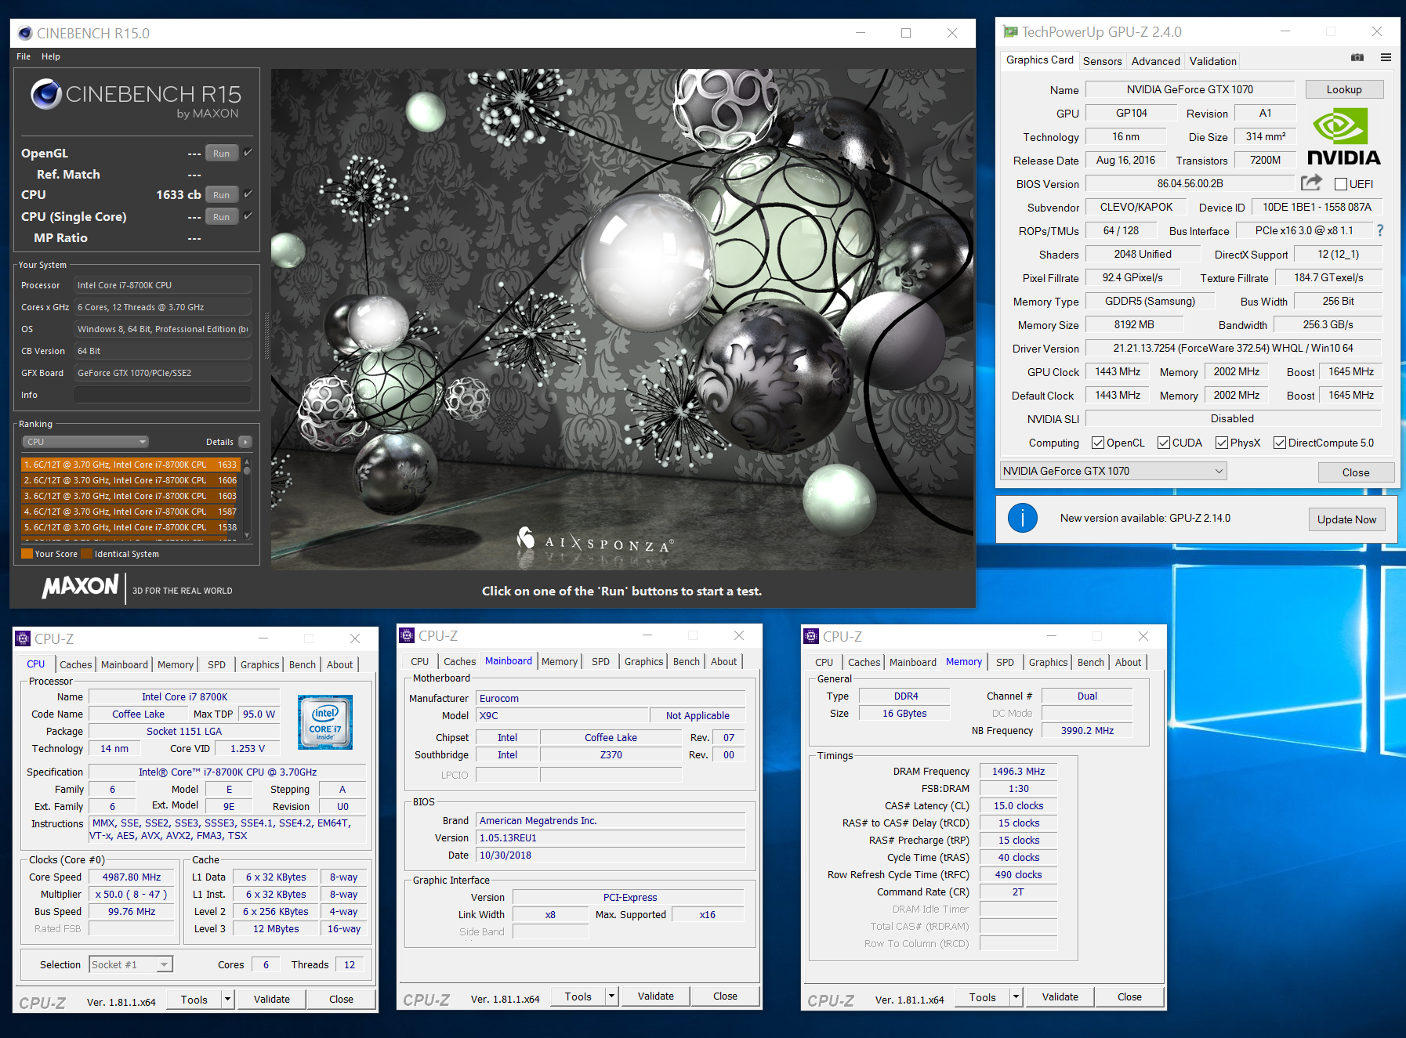Toggle the DirectCompute 5.0 checkbox
The height and width of the screenshot is (1038, 1406).
click(1279, 443)
